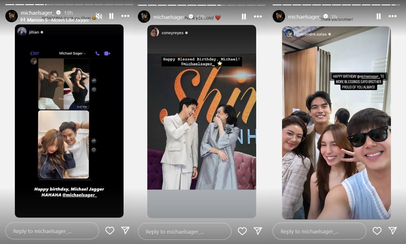This screenshot has height=244, width=406.
Task: Pause the middle story playback
Action: [244, 17]
